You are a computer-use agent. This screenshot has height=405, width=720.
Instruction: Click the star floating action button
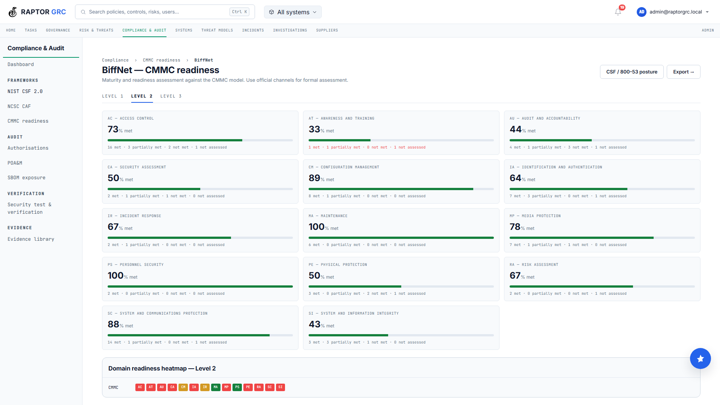point(700,358)
